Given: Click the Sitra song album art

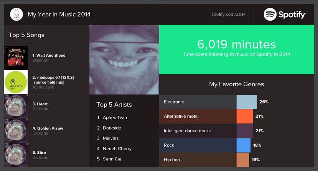Looking at the screenshot, I should tap(16, 155).
